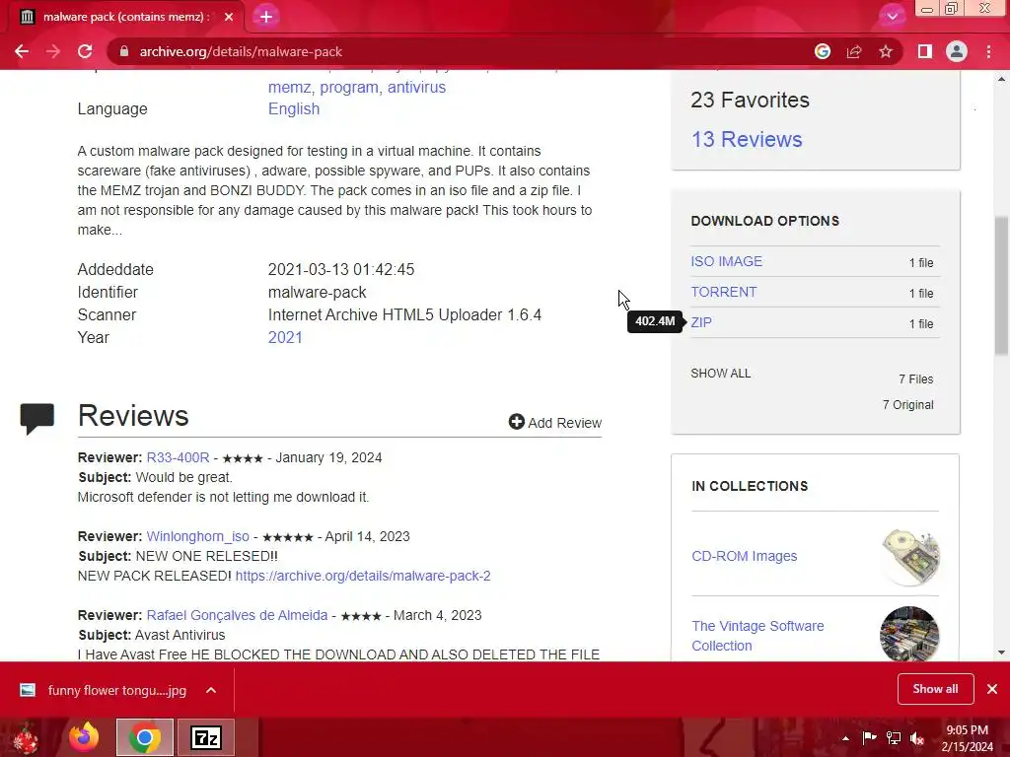Open the Start menu ornament icon
1010x757 pixels.
click(x=26, y=737)
